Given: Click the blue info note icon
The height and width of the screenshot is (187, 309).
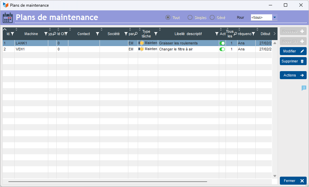Looking at the screenshot, I should point(304,88).
